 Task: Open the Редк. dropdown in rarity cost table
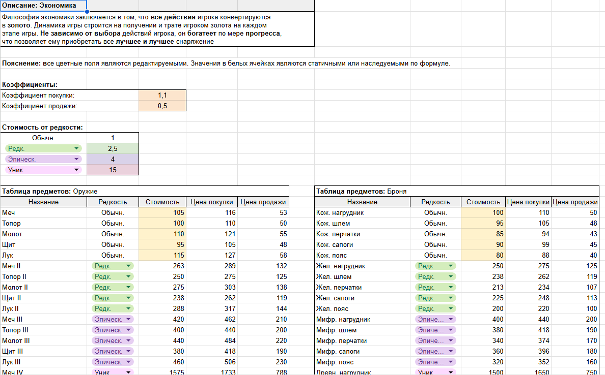76,148
